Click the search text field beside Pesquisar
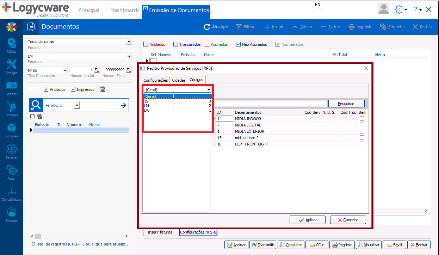The width and height of the screenshot is (439, 255). click(271, 104)
